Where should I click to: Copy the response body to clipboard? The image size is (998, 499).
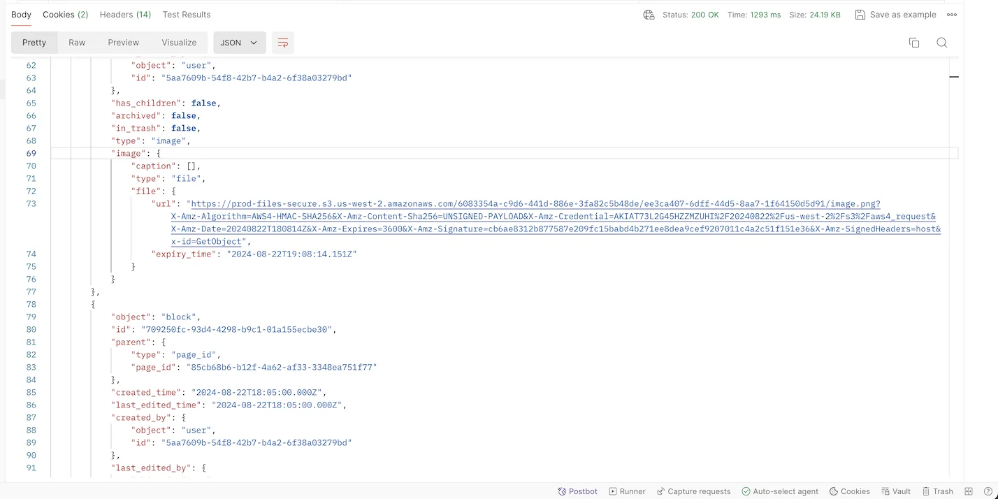coord(913,43)
